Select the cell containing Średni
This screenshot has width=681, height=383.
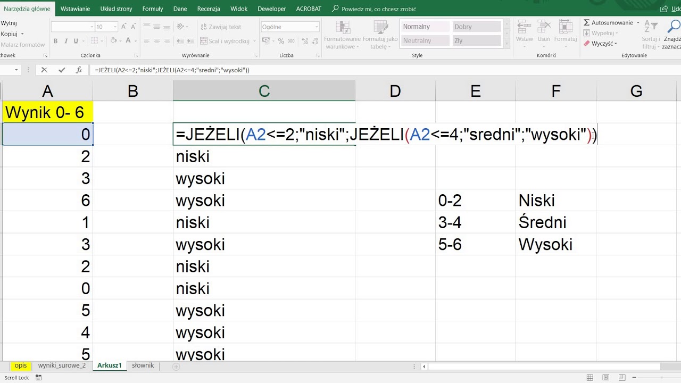[x=556, y=222]
